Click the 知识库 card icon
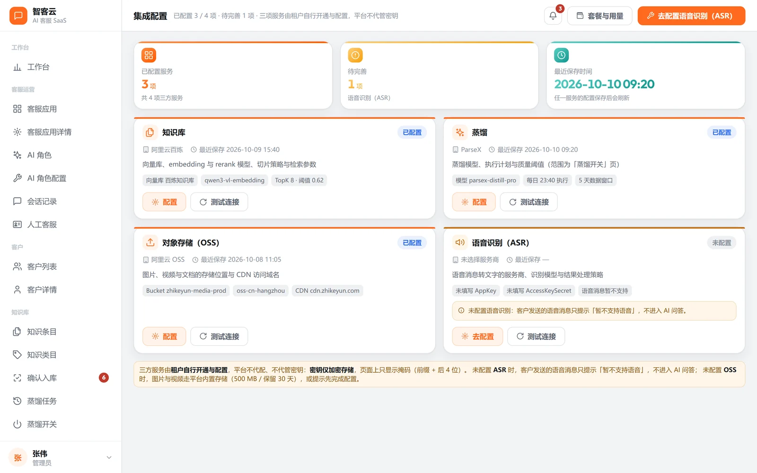The width and height of the screenshot is (757, 473). click(x=150, y=132)
